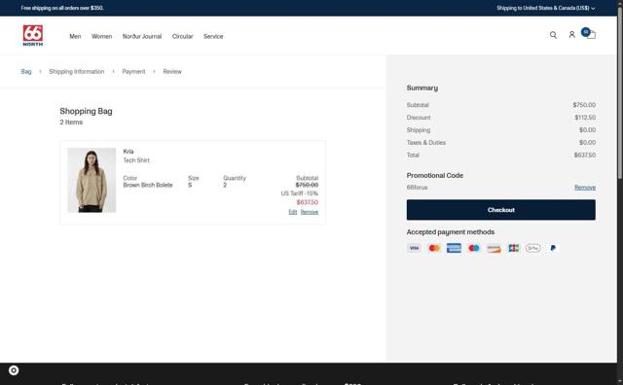Open the Service menu

coord(213,36)
